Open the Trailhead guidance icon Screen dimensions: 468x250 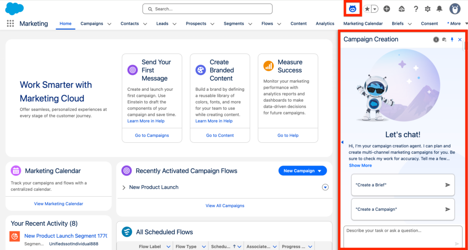tap(402, 9)
